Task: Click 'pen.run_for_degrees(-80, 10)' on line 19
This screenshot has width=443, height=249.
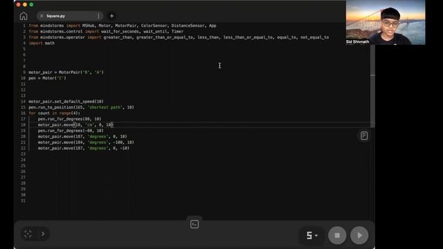Action: 71,131
